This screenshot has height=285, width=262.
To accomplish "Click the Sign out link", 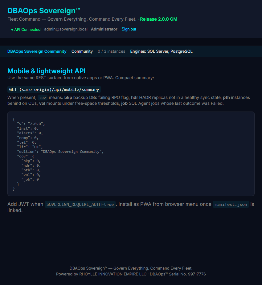I will point(129,29).
